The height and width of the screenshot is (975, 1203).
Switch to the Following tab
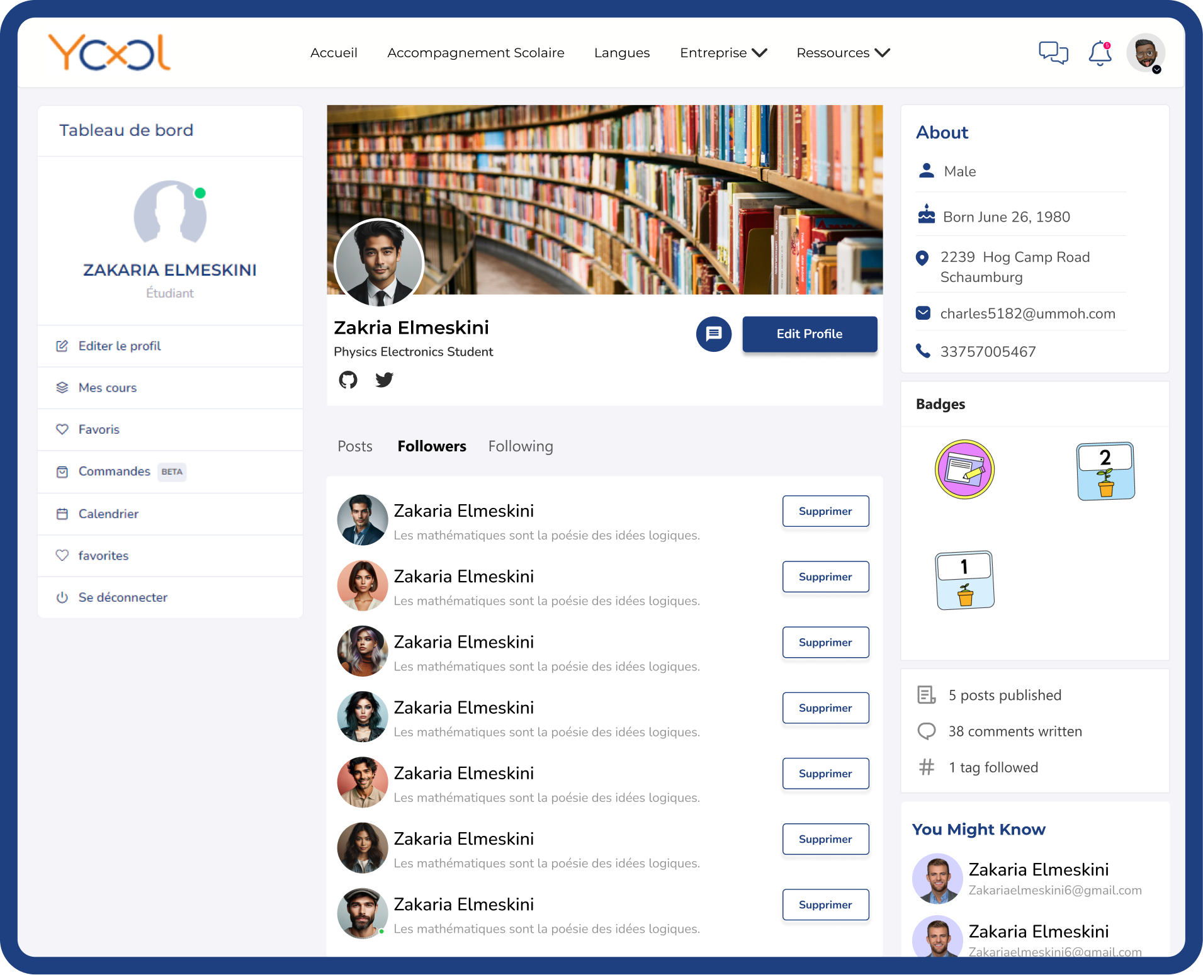(520, 446)
